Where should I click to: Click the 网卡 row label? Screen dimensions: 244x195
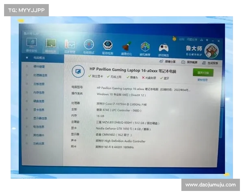coord(74,146)
